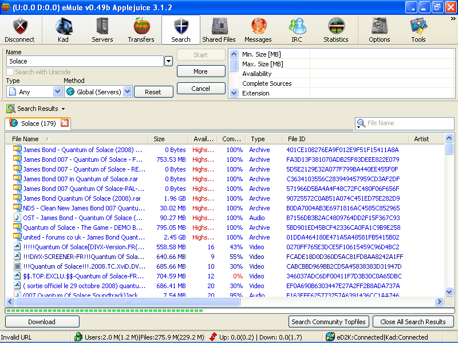Viewport: 458px width, 343px height.
Task: Click the Min. Size [MB] value field
Action: (x=381, y=54)
